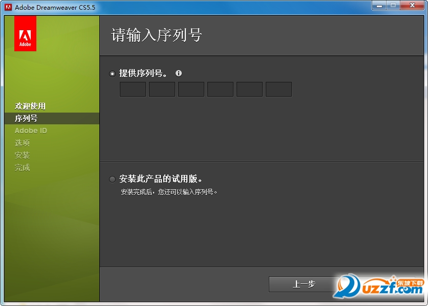Viewport: 428px width, 306px height.
Task: Click the second serial number box
Action: 162,89
